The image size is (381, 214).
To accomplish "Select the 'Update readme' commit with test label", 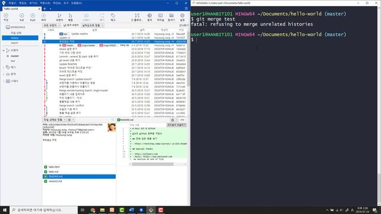I will pyautogui.click(x=115, y=34).
